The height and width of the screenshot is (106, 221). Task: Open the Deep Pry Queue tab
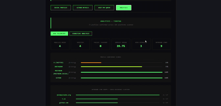coord(104,8)
